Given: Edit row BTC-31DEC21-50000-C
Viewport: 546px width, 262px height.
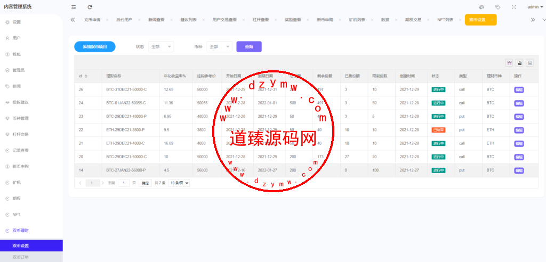Looking at the screenshot, I should [519, 90].
